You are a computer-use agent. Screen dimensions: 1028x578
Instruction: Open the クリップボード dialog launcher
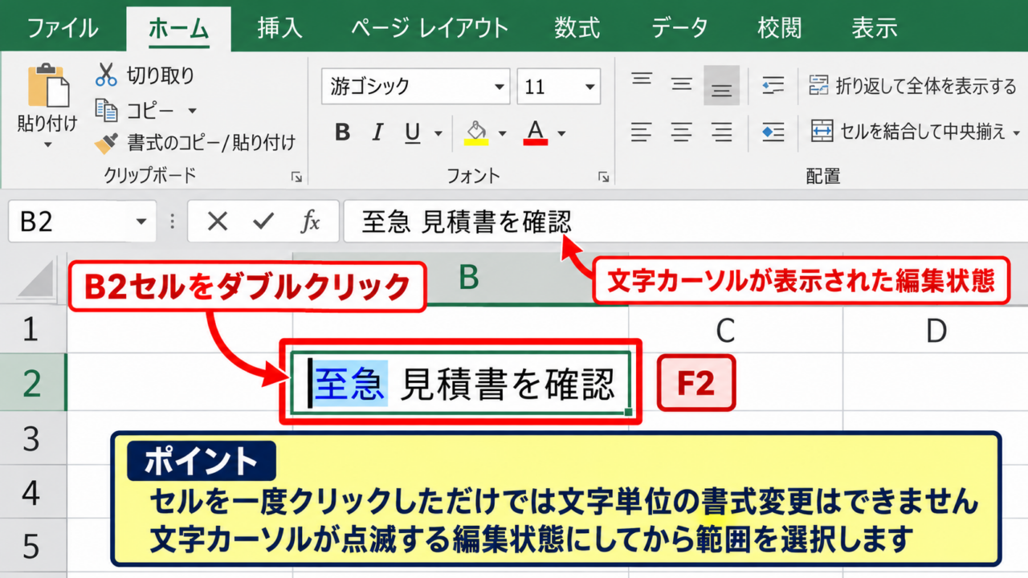tap(296, 177)
